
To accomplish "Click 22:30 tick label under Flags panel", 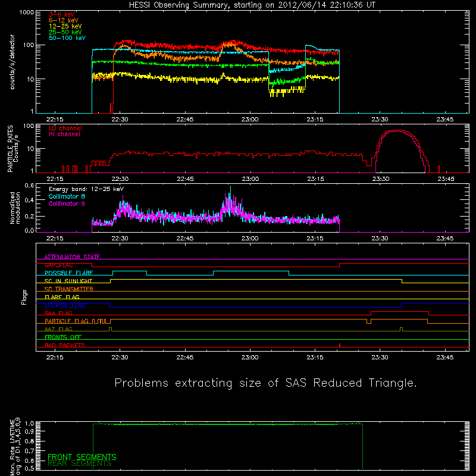I will click(120, 358).
